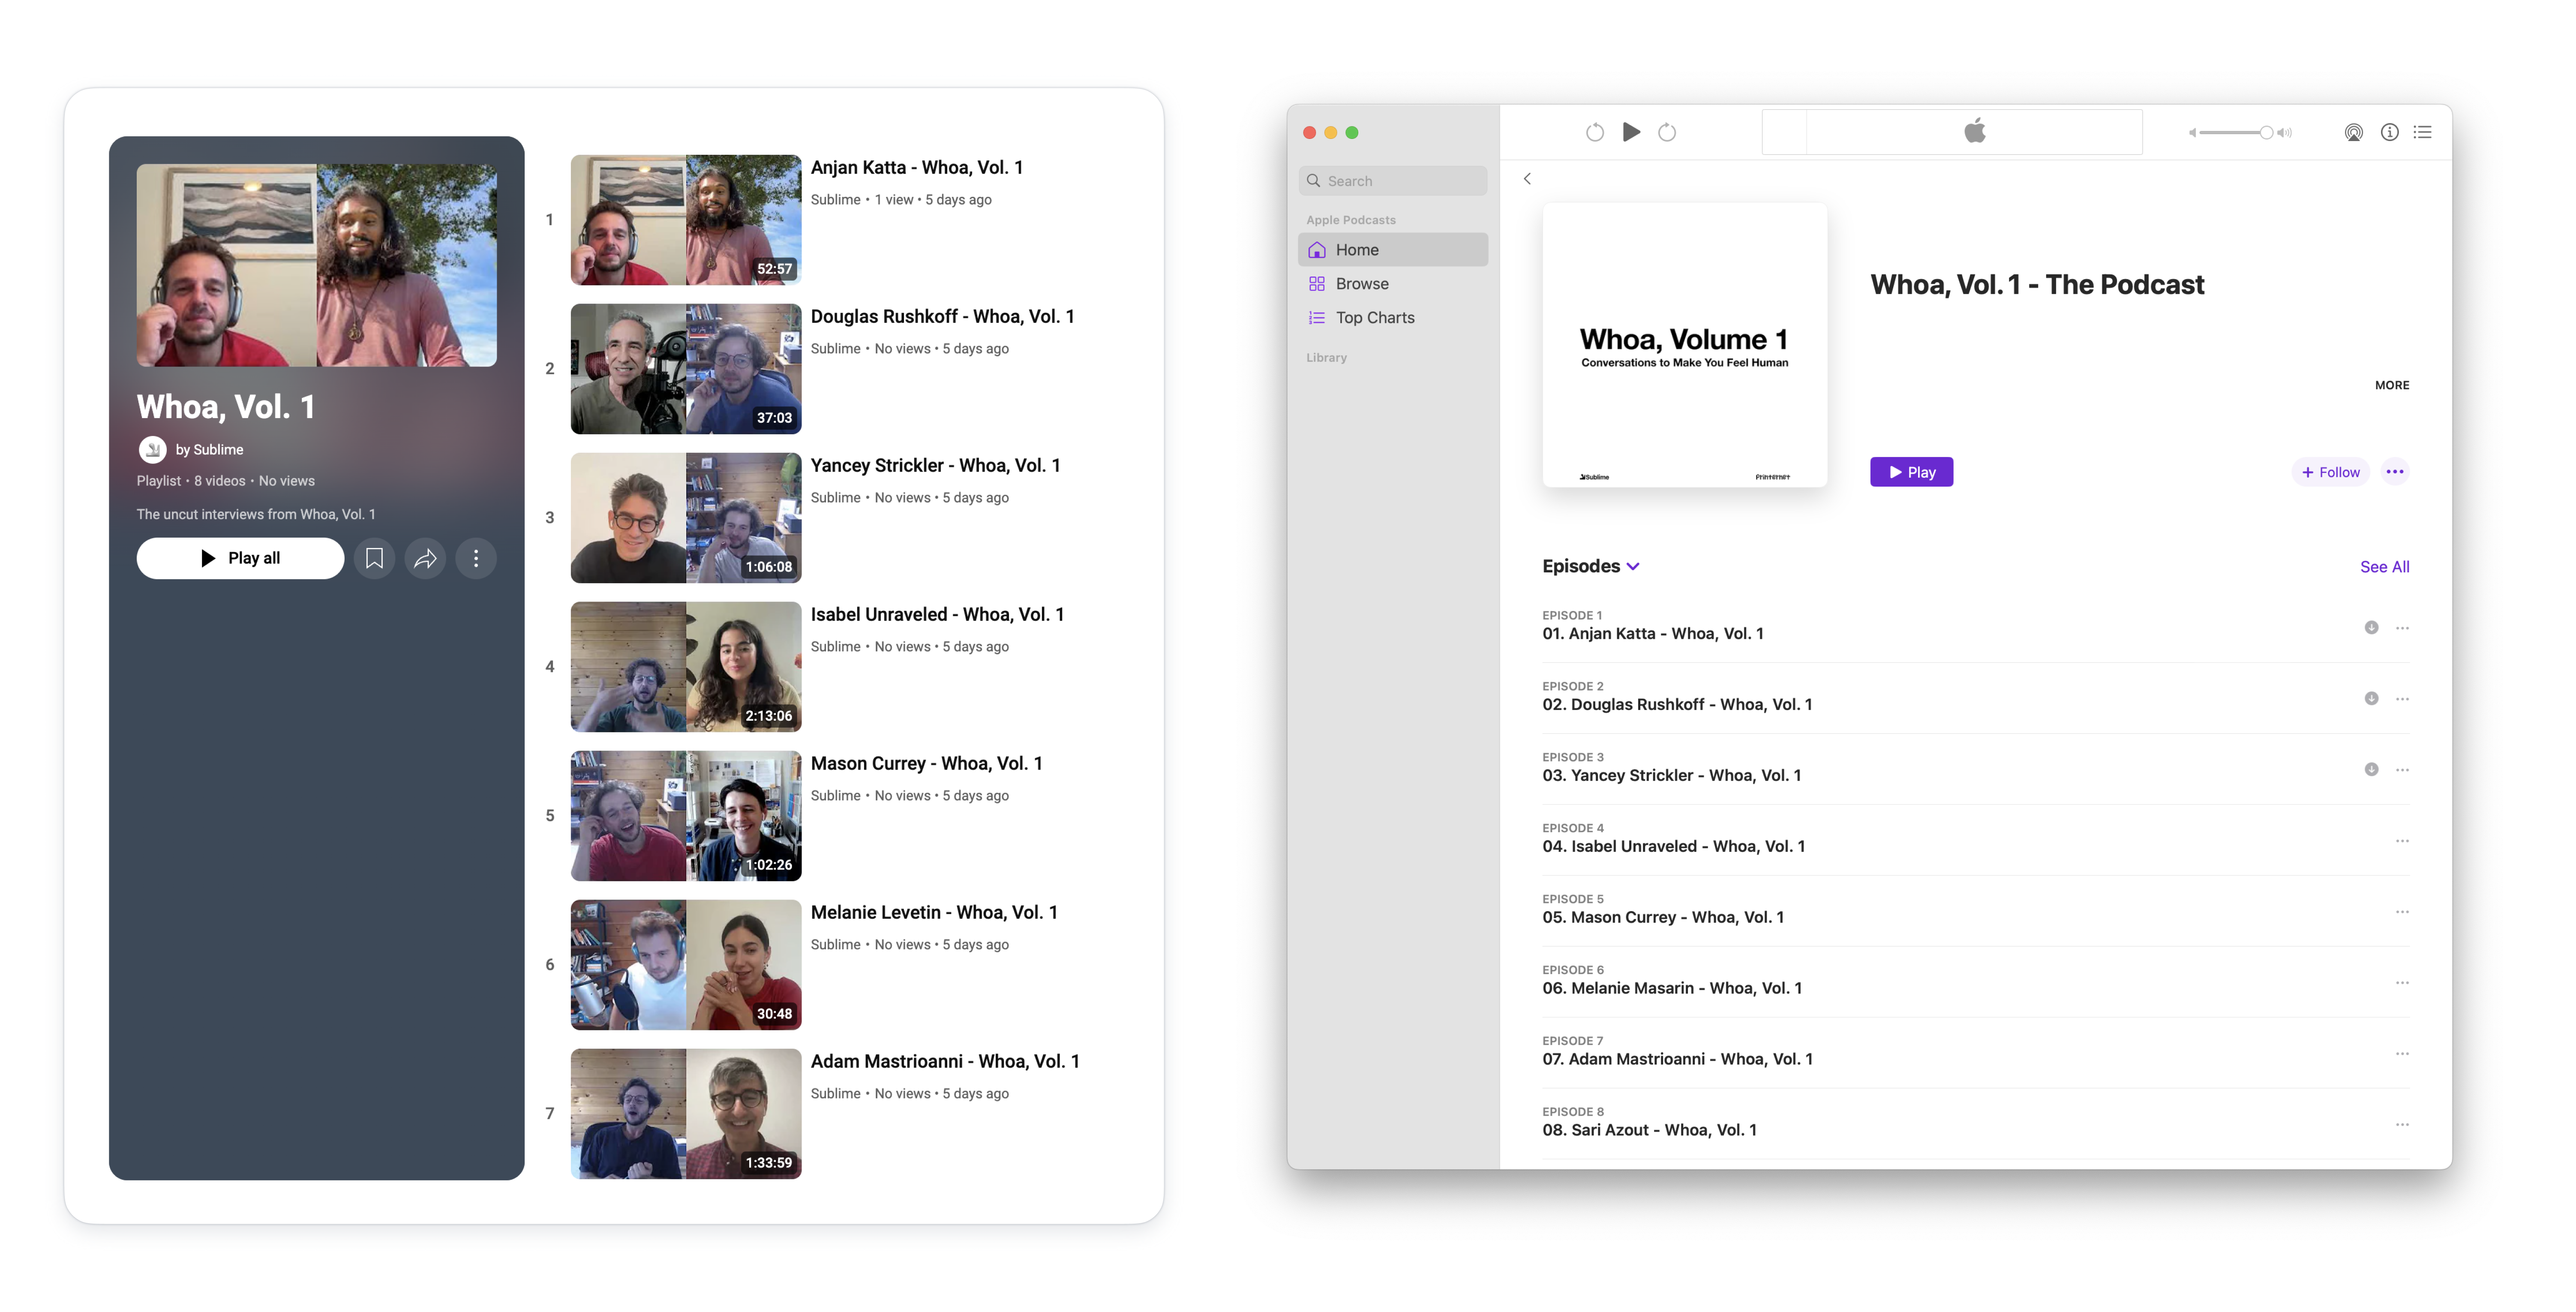Go back with the chevron arrow
Screen dimensions: 2576x1312
coord(1527,179)
